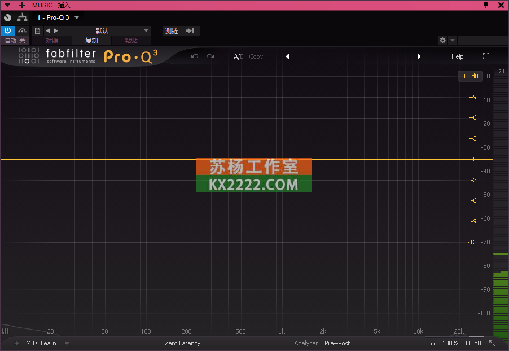509x351 pixels.
Task: Select next Pro-Q preset right arrow
Action: pos(419,56)
